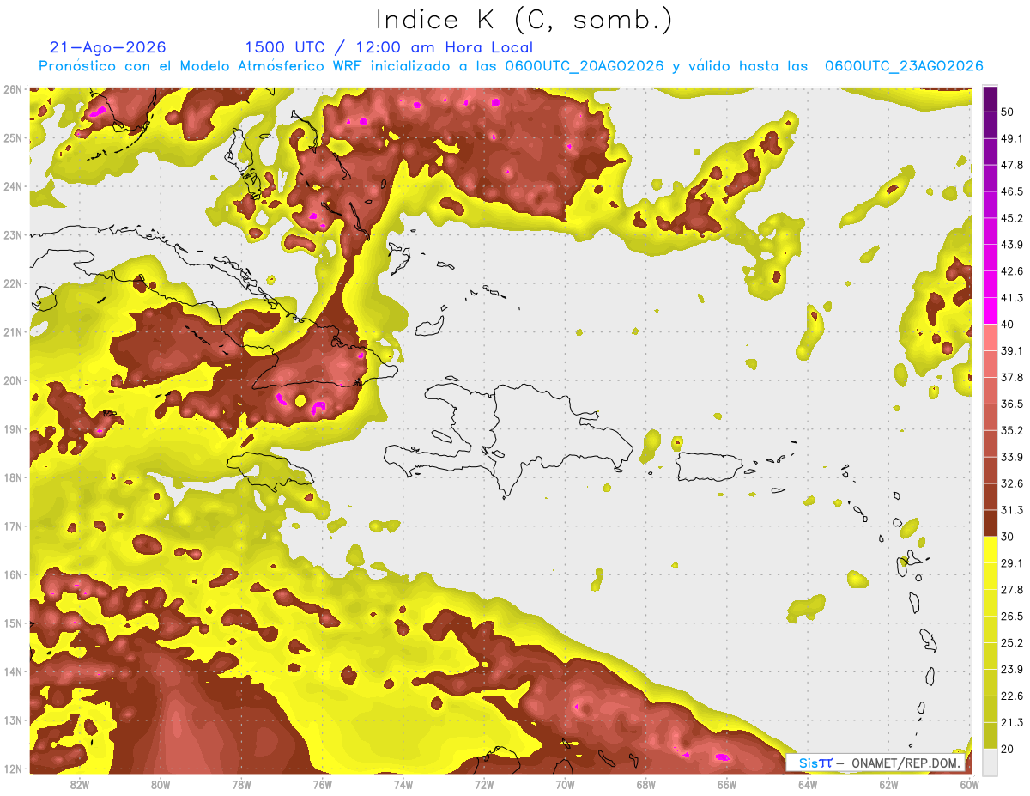
Task: Click the "78W" longitude label
Action: pyautogui.click(x=241, y=784)
